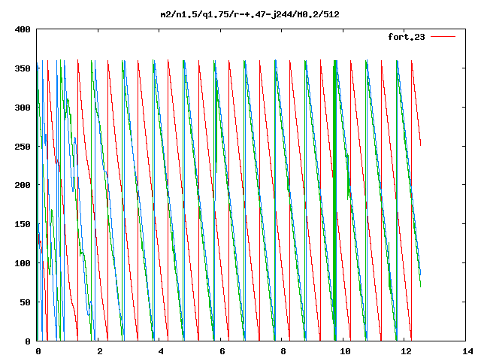Click the plot title m2/n1.5/q1.75/r-+.47-j244/M0.2/512
The image size is (481, 361).
click(x=250, y=14)
